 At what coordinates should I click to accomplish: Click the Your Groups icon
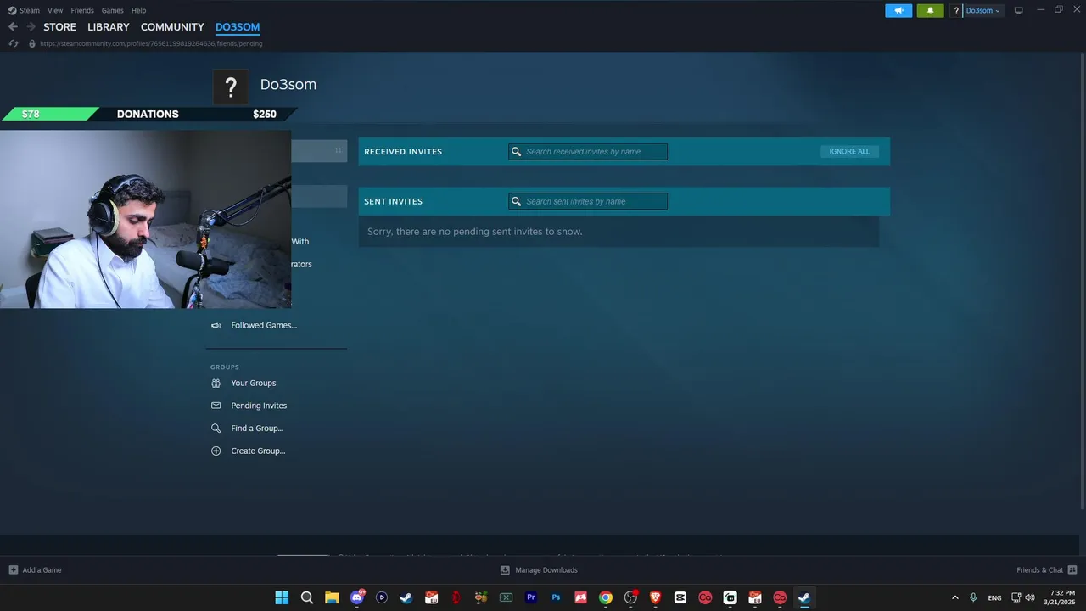[216, 383]
